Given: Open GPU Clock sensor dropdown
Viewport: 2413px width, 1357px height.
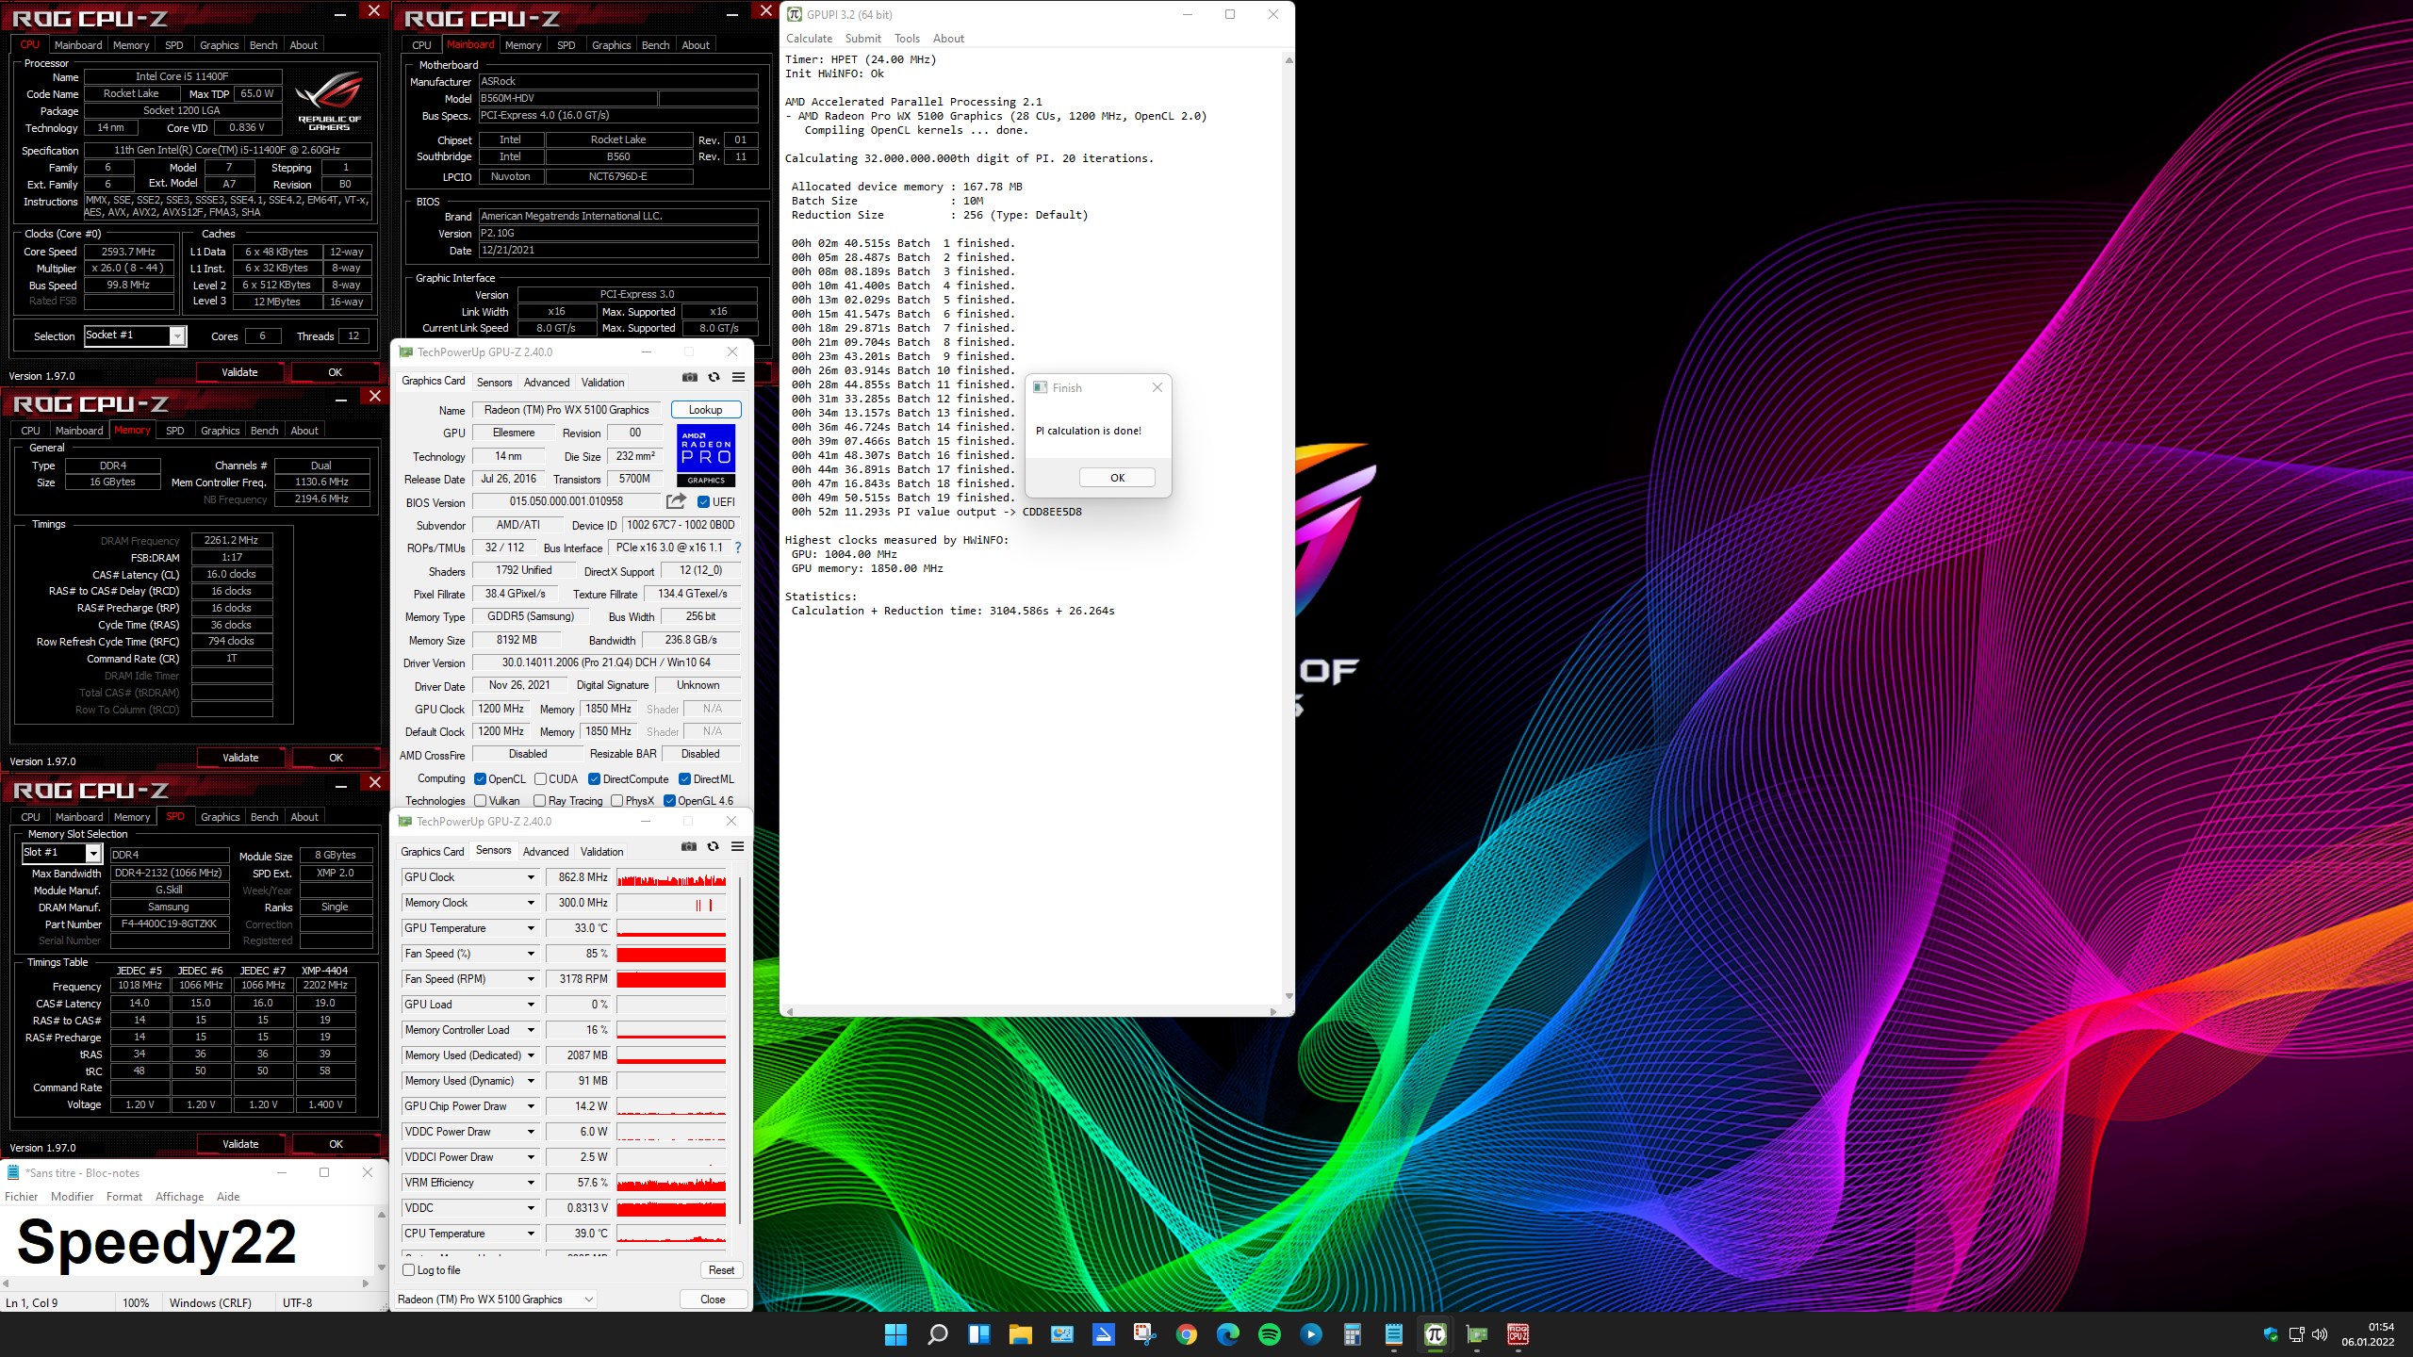Looking at the screenshot, I should click(x=531, y=877).
